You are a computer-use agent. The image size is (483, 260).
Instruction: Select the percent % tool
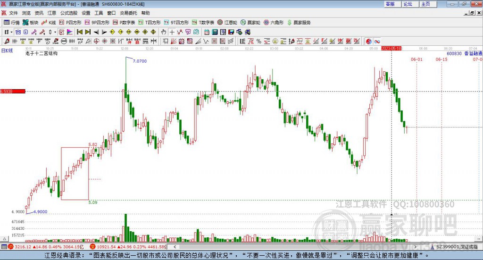click(x=259, y=41)
